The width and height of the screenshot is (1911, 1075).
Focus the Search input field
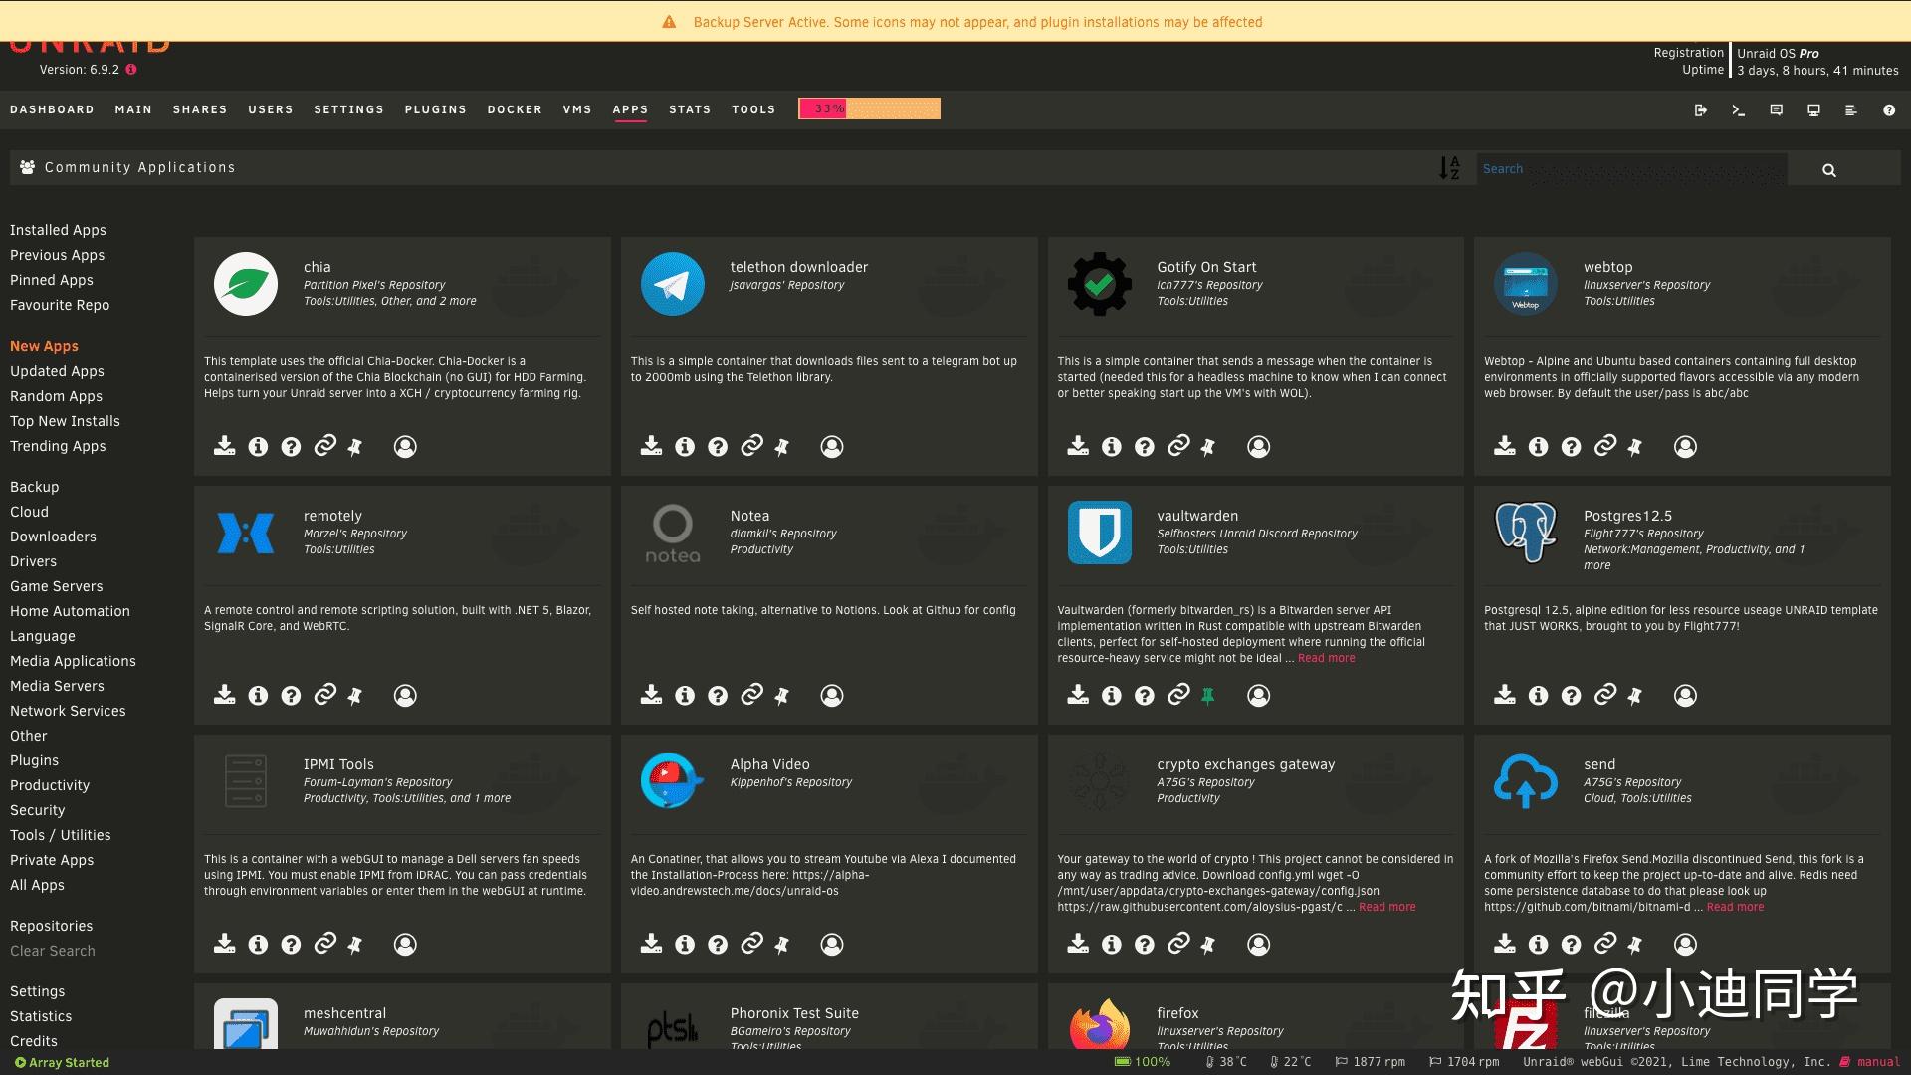click(x=1631, y=169)
